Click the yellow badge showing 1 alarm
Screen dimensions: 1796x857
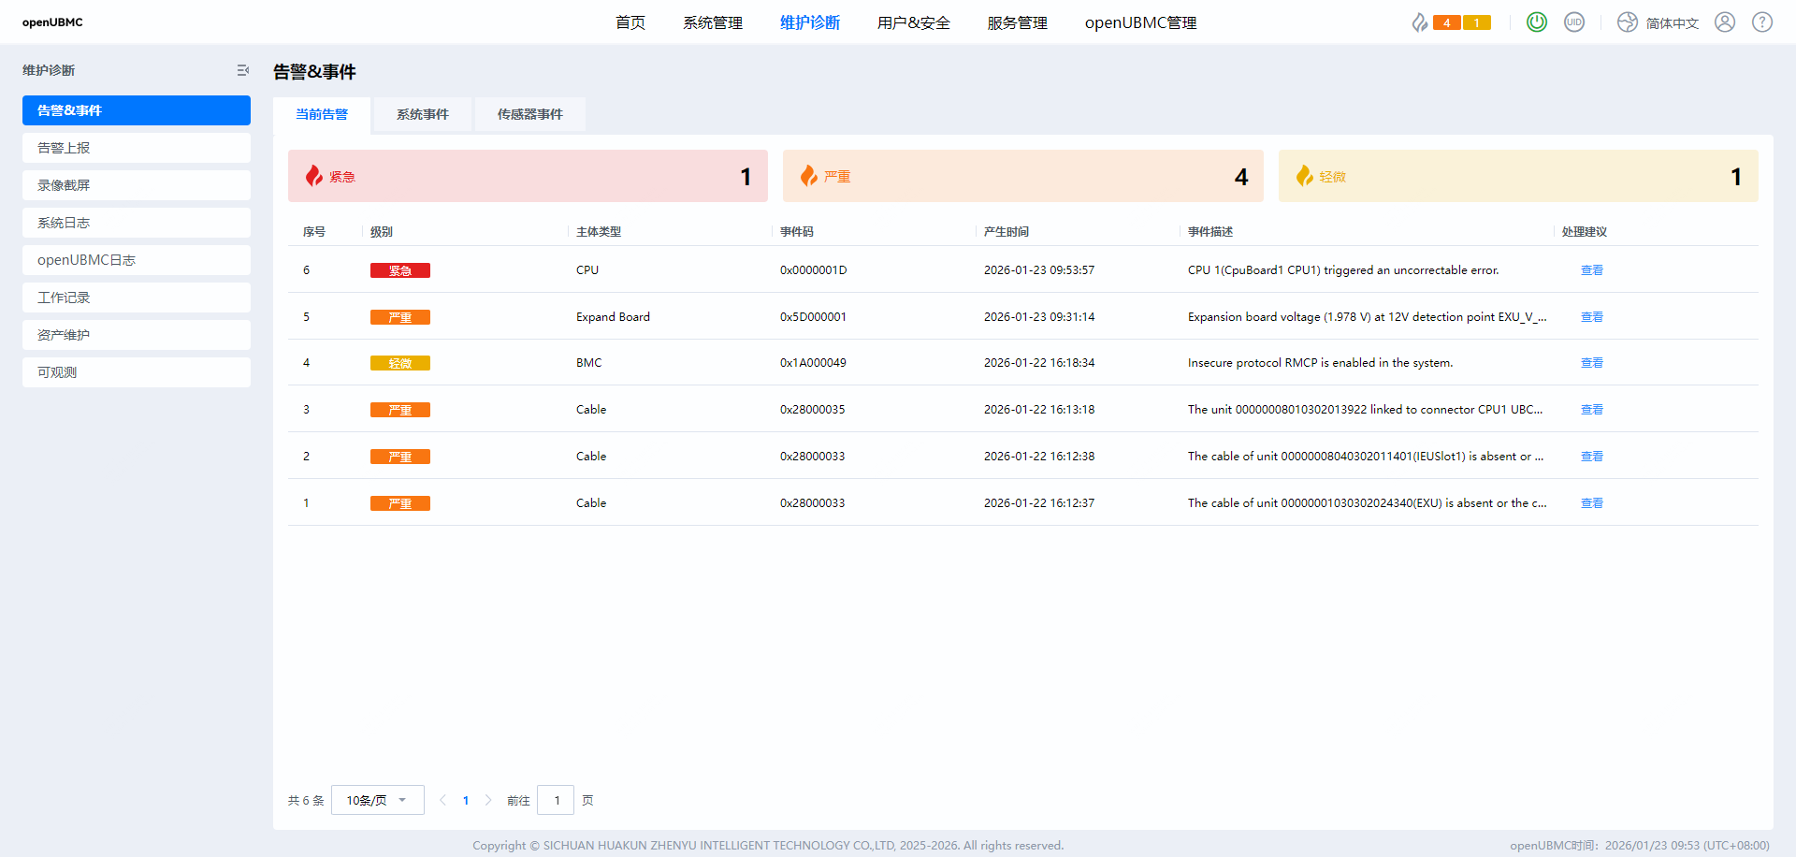1477,22
